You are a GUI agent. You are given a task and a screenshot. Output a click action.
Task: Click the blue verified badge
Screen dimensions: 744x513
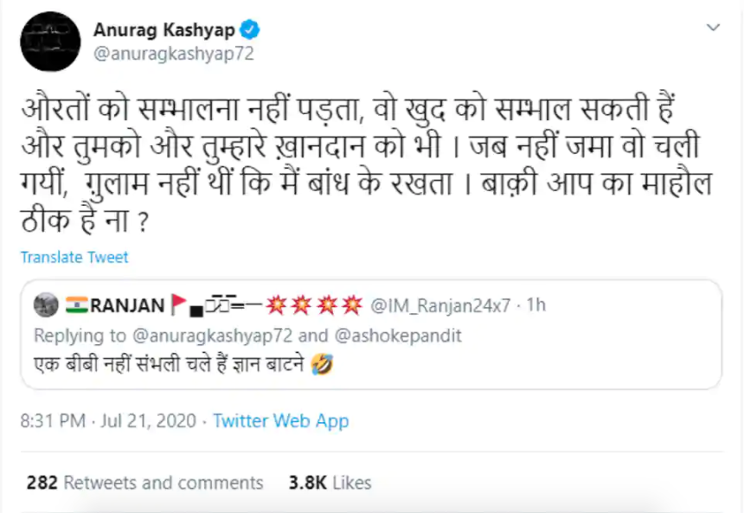(250, 30)
